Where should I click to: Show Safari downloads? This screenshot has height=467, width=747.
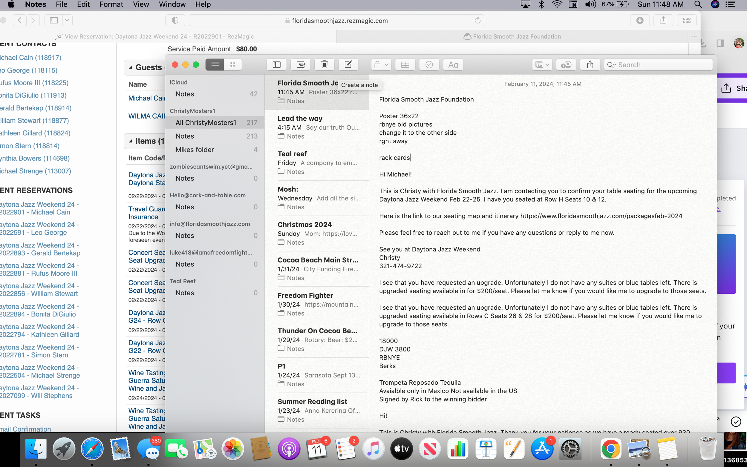pyautogui.click(x=640, y=20)
